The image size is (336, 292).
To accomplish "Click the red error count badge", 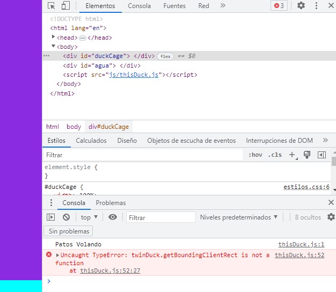I will click(279, 5).
